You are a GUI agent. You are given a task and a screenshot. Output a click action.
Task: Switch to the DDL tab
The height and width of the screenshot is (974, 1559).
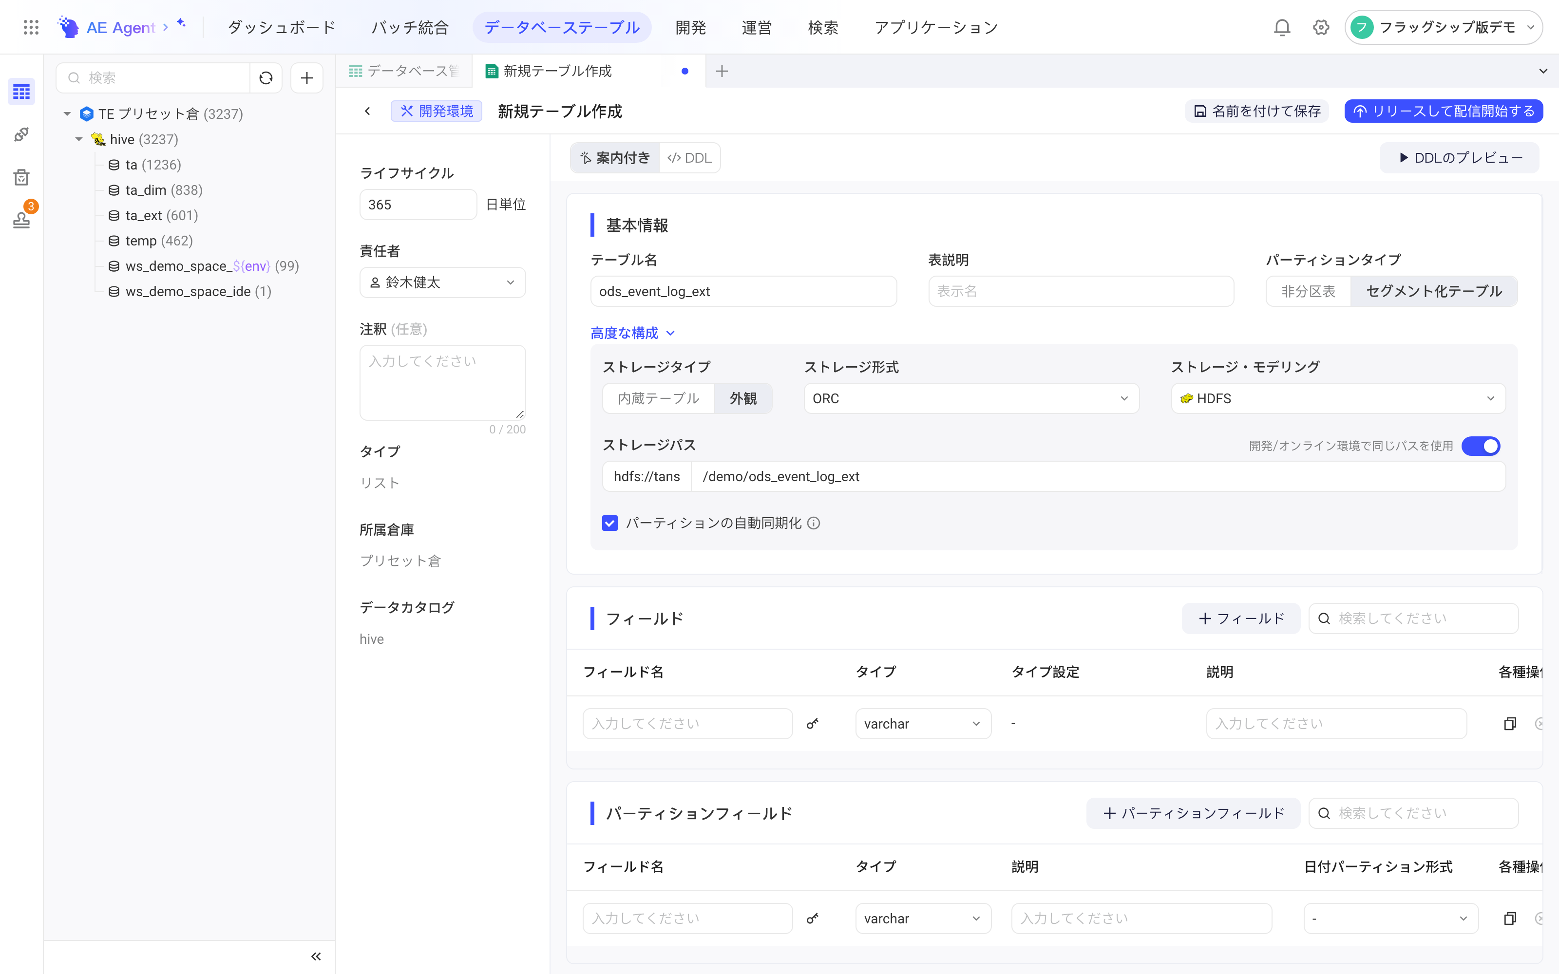pyautogui.click(x=689, y=158)
